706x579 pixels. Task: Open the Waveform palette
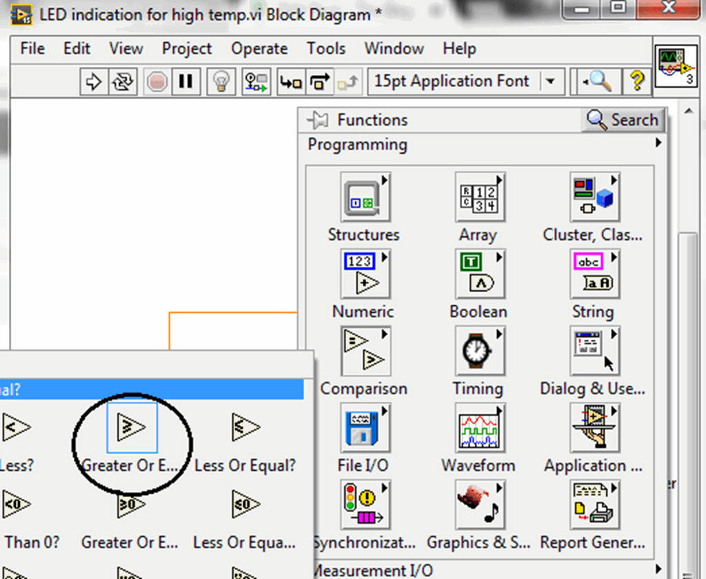[x=478, y=427]
